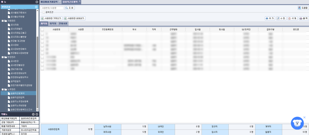Close the 매입매출거래입력 tab
Viewport: 309px width, 135px height.
tap(60, 1)
